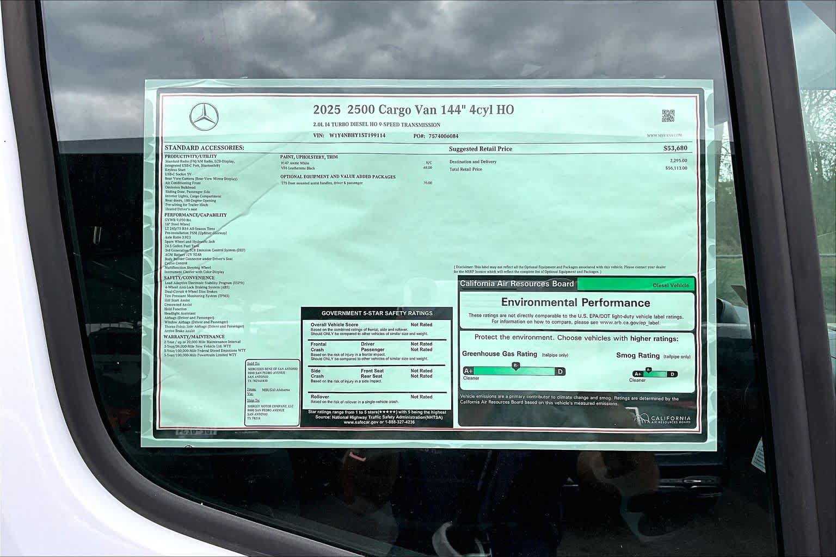Click the Mercedes-Benz star logo

(x=204, y=116)
